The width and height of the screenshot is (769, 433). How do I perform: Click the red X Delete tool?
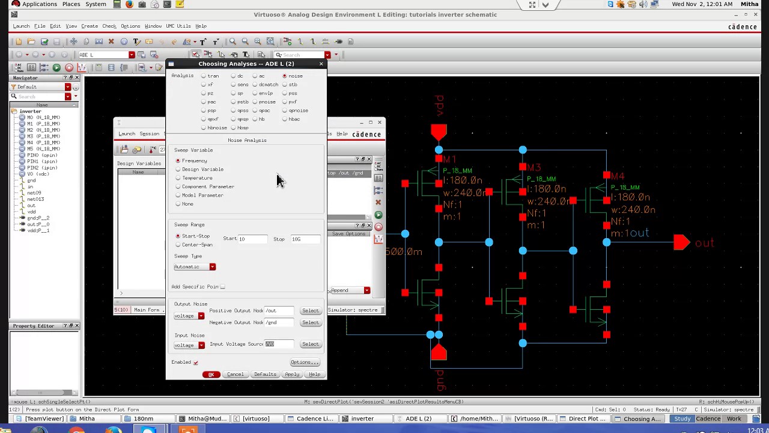click(111, 41)
